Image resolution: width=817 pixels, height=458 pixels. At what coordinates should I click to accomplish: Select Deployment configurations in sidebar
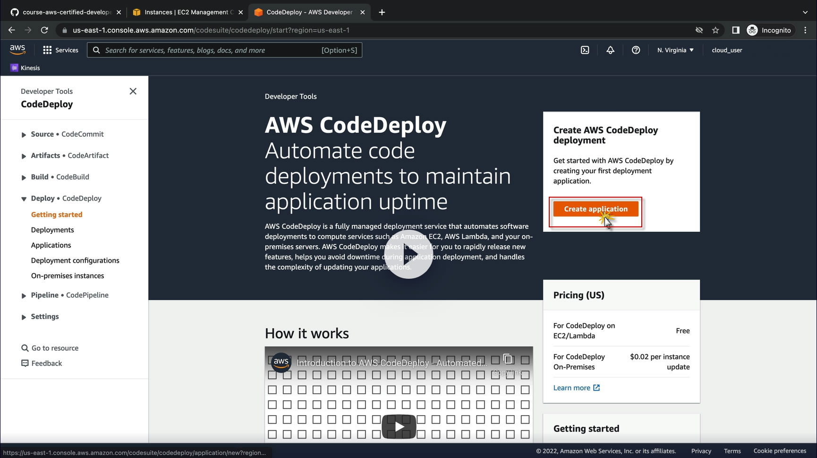pyautogui.click(x=75, y=260)
